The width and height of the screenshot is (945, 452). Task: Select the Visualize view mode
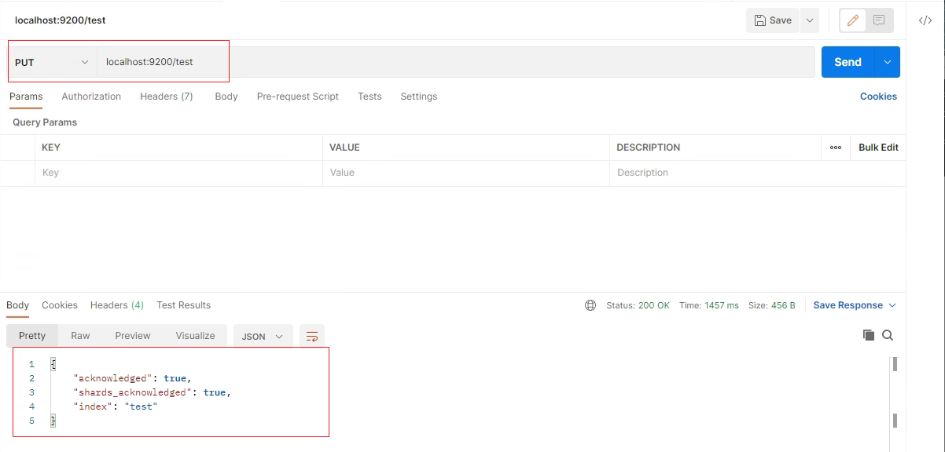click(x=196, y=336)
